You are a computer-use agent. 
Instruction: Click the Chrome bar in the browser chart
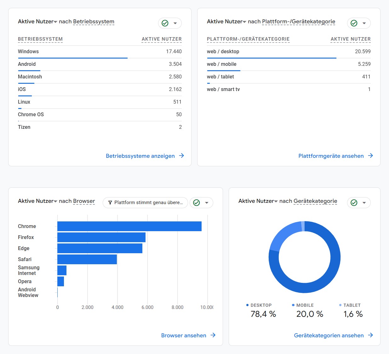coord(129,226)
